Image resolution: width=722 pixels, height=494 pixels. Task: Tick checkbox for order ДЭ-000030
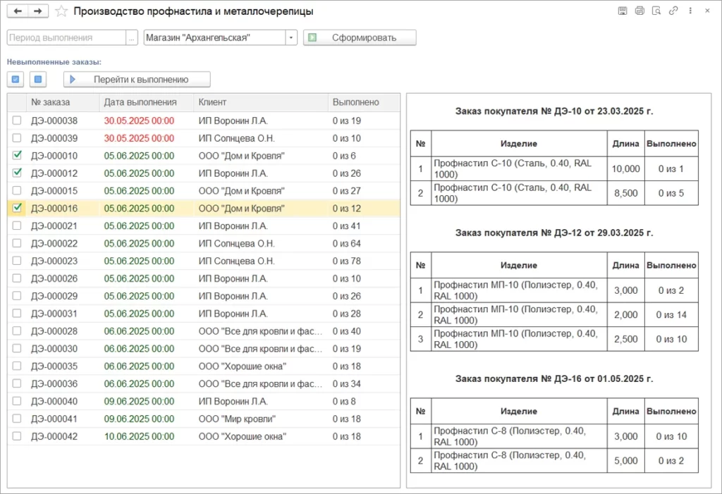17,348
